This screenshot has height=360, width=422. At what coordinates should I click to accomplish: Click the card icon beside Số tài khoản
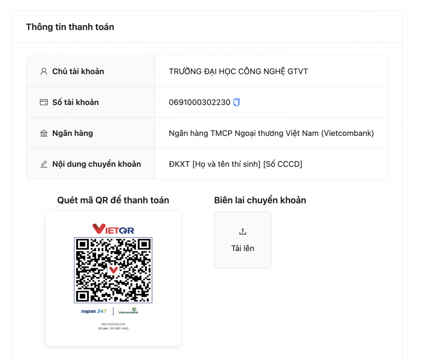(44, 102)
